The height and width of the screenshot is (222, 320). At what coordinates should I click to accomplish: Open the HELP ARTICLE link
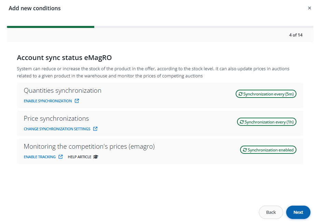point(80,157)
